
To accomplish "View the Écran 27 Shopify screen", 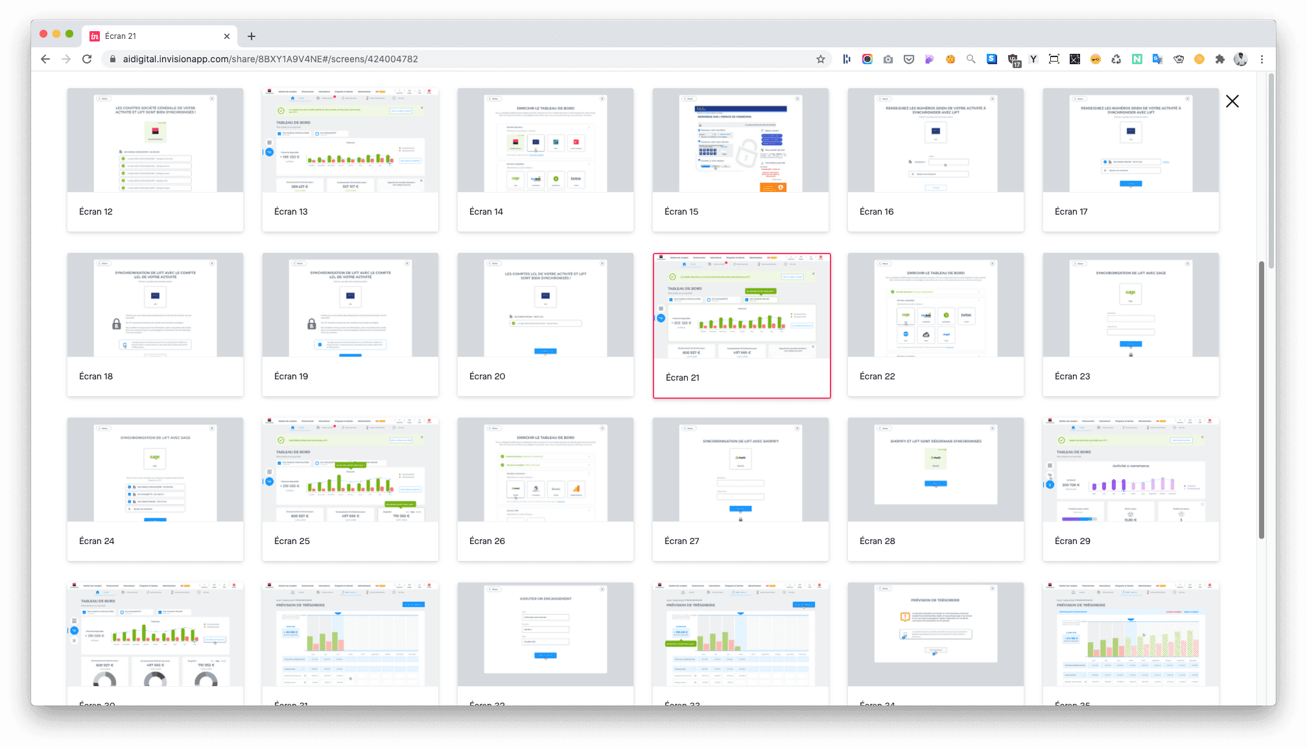I will pos(740,489).
